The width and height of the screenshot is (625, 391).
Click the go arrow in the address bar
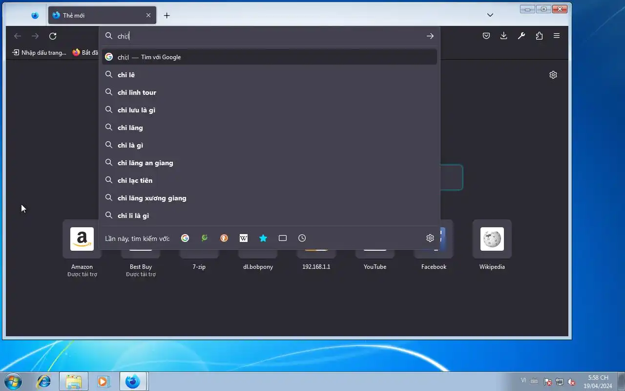click(x=430, y=36)
